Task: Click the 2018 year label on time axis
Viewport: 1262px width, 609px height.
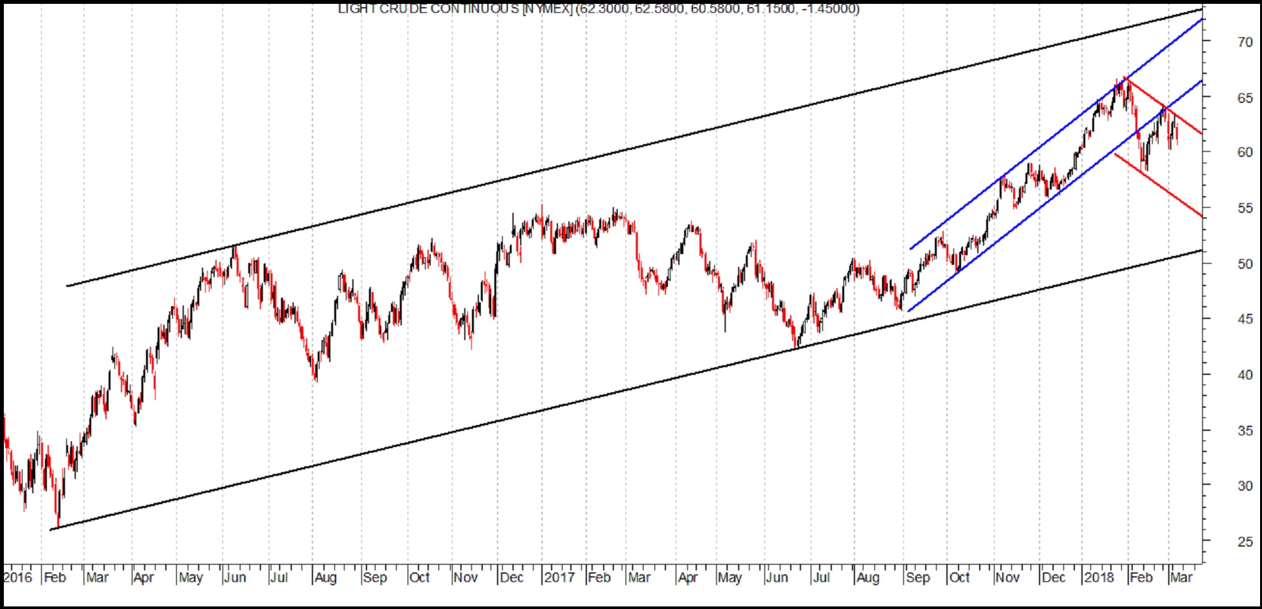Action: 1099,577
